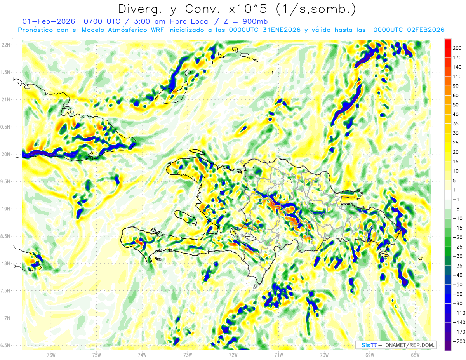Screen dimensions: 466x360
Task: Click the '-1' color scale label
Action: 457,200
